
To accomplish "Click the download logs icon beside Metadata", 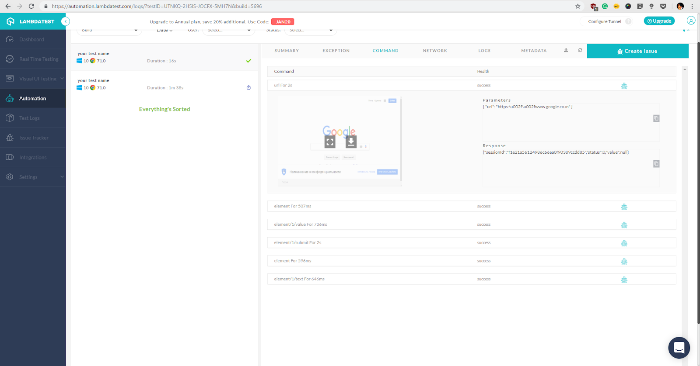I will (566, 50).
